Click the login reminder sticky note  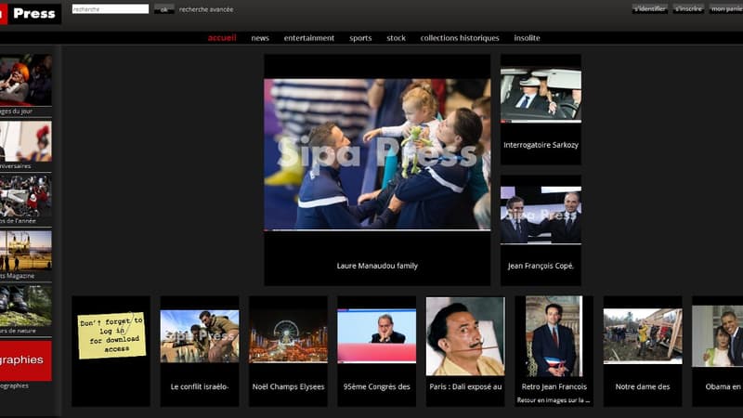coord(111,334)
